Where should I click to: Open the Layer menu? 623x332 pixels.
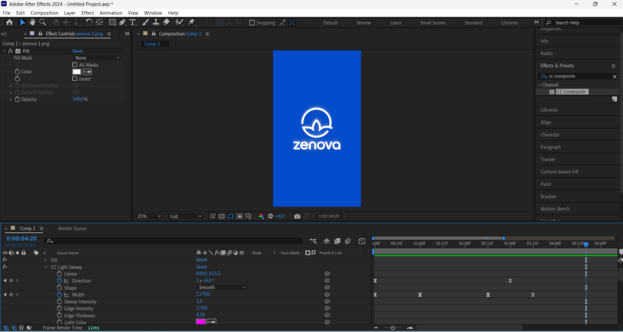click(x=70, y=13)
